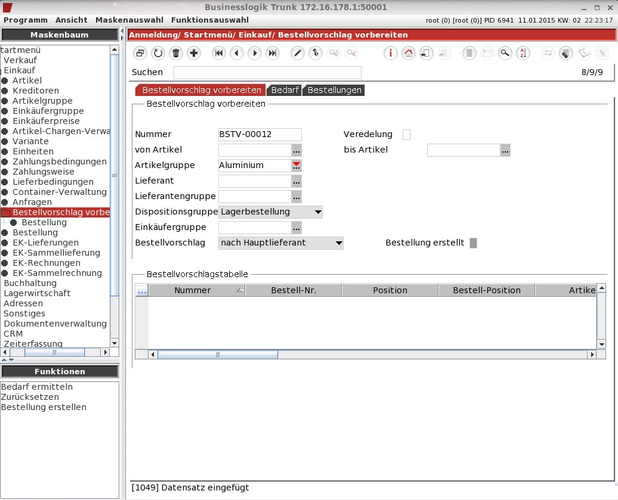Click the A-Z sort icon
618x500 pixels.
coord(523,53)
